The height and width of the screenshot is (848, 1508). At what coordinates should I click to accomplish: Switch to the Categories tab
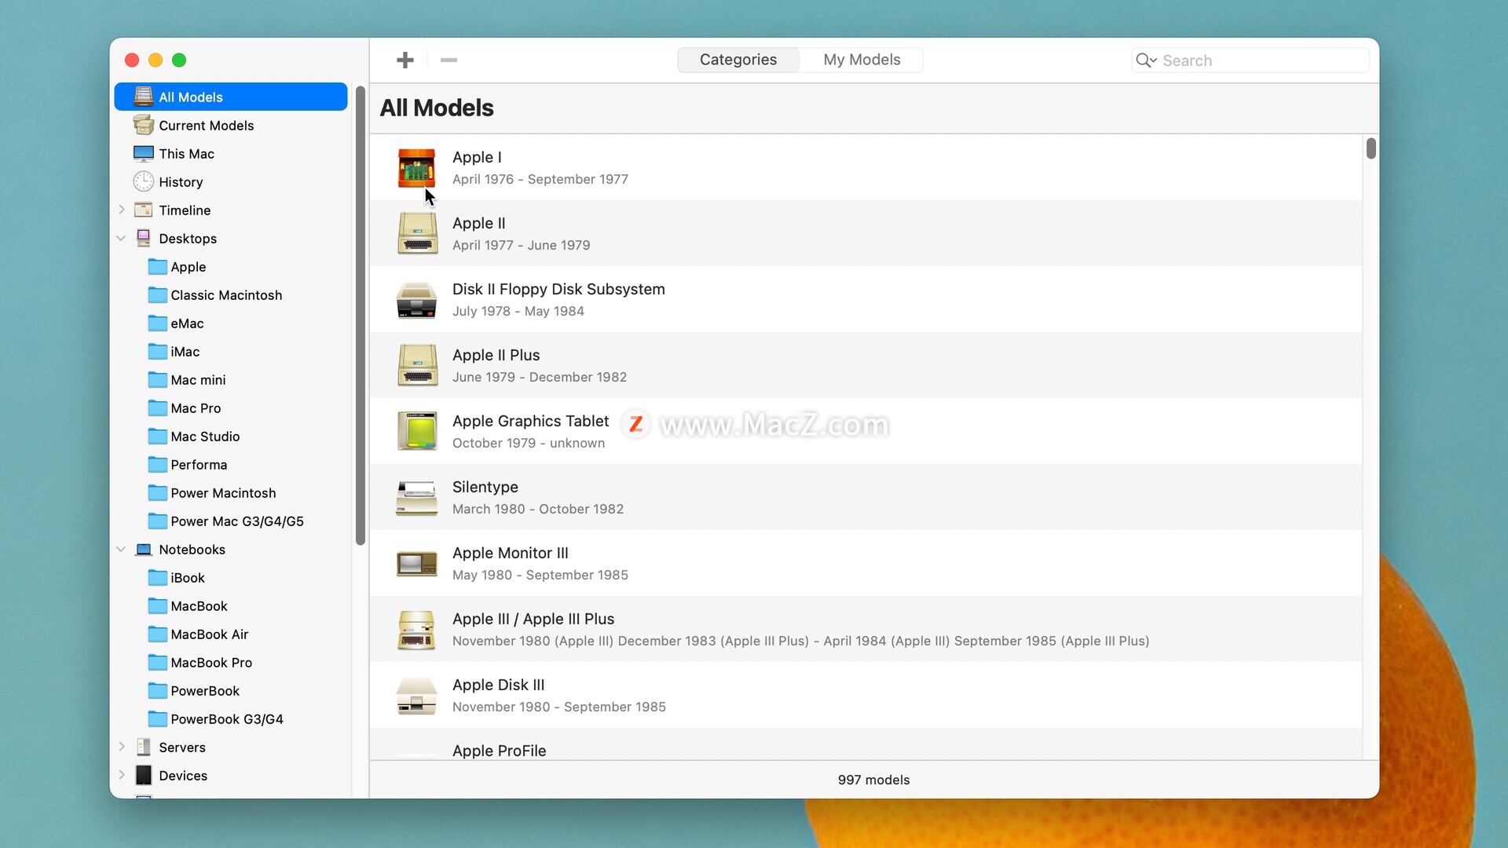pos(738,60)
